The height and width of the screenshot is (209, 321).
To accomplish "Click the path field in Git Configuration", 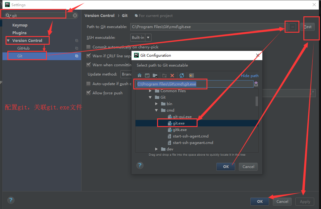I will click(x=194, y=84).
